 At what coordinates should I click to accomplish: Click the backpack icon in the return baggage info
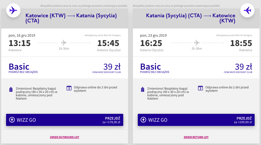143,89
